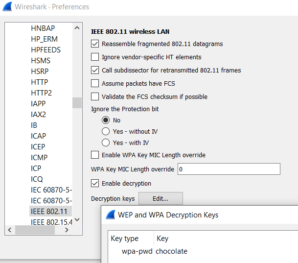This screenshot has height=263, width=298.
Task: Check Assume packets have FCS
Action: (x=95, y=83)
